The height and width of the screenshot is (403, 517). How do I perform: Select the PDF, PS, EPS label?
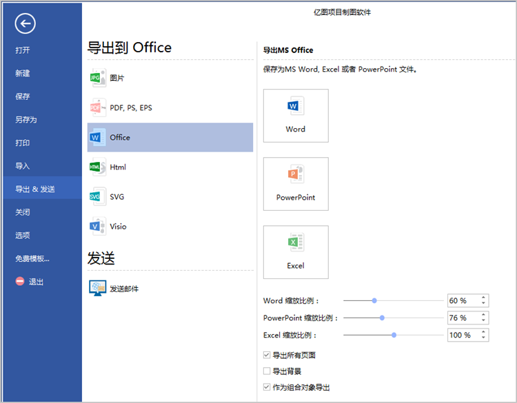[131, 107]
